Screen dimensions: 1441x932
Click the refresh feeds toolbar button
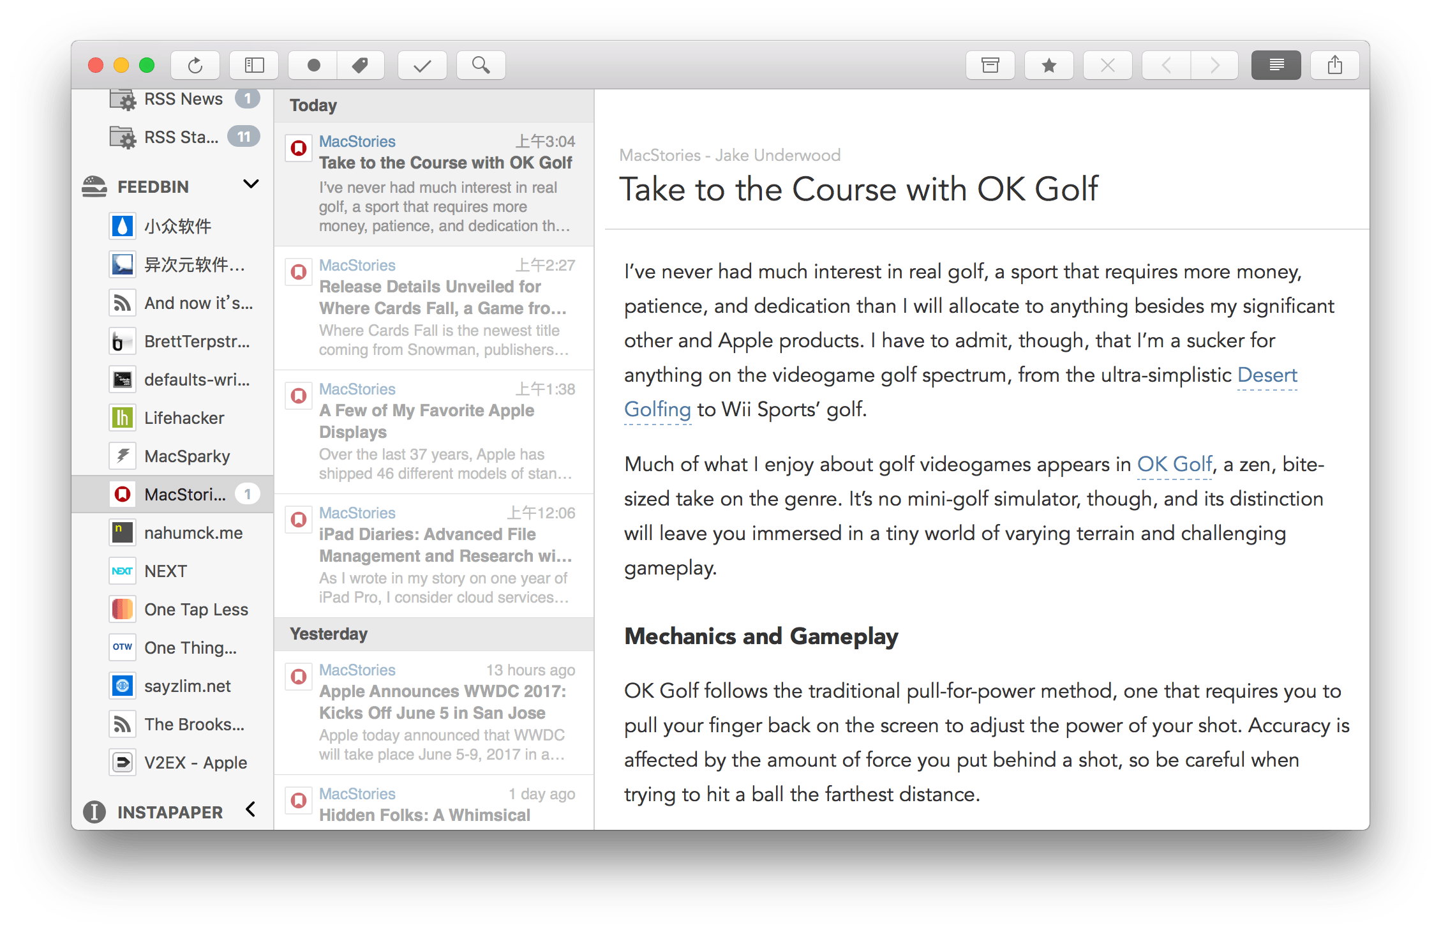(x=195, y=65)
